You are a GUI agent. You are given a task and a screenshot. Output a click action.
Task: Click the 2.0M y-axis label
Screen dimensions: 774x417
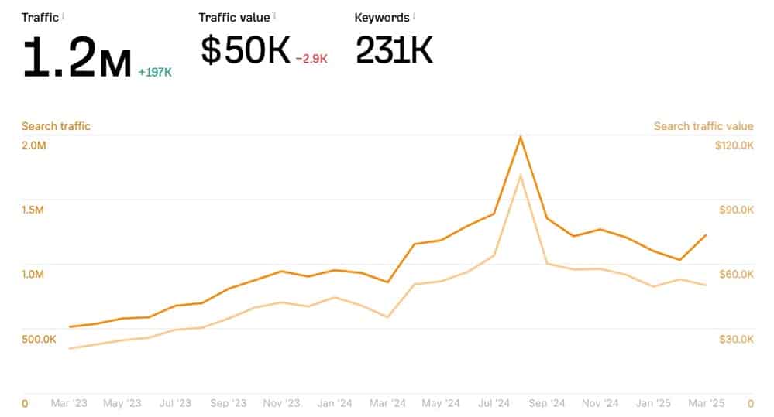pos(33,145)
